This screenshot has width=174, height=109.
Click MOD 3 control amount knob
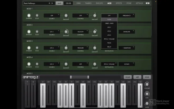[95, 48]
